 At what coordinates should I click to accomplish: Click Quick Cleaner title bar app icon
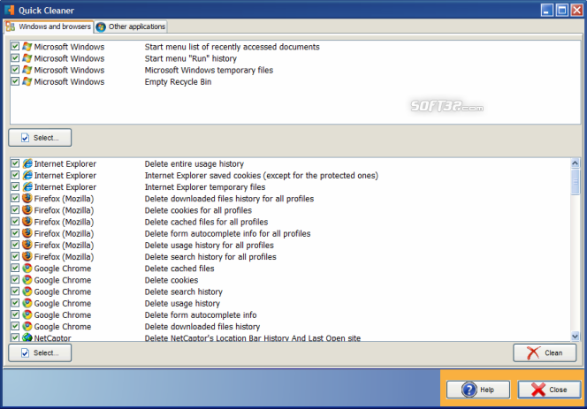coord(10,10)
